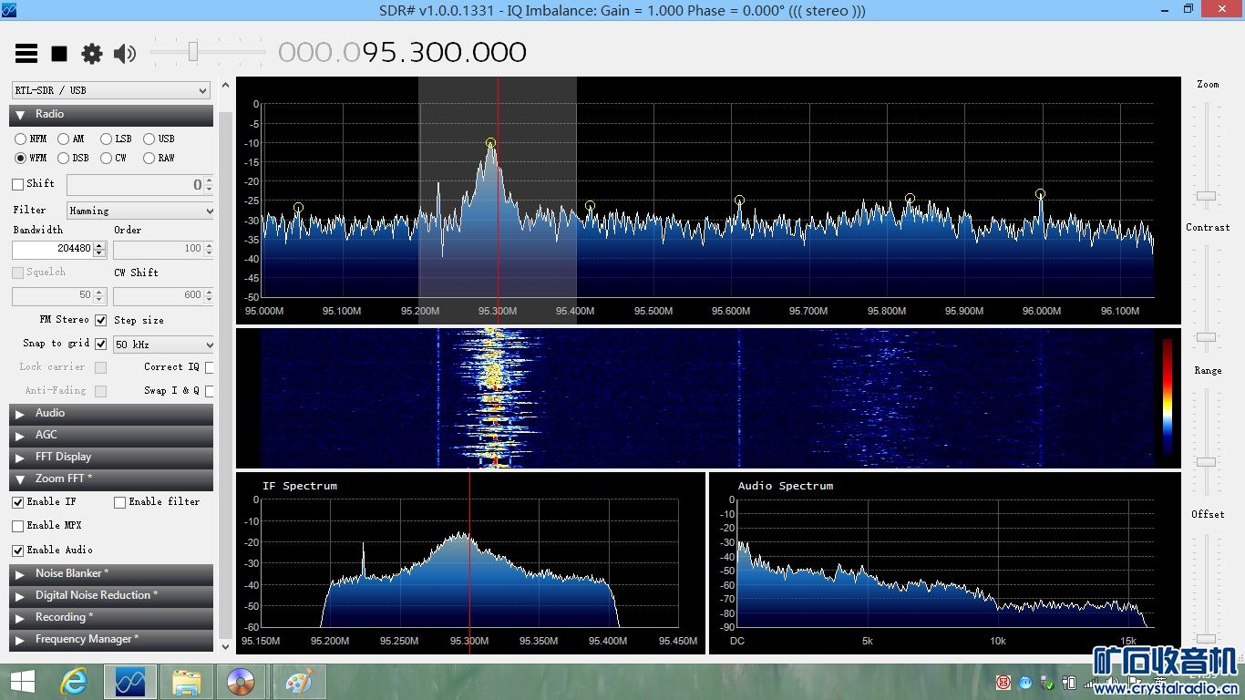Open the Step size 50 kHz dropdown
This screenshot has width=1245, height=700.
pos(164,345)
